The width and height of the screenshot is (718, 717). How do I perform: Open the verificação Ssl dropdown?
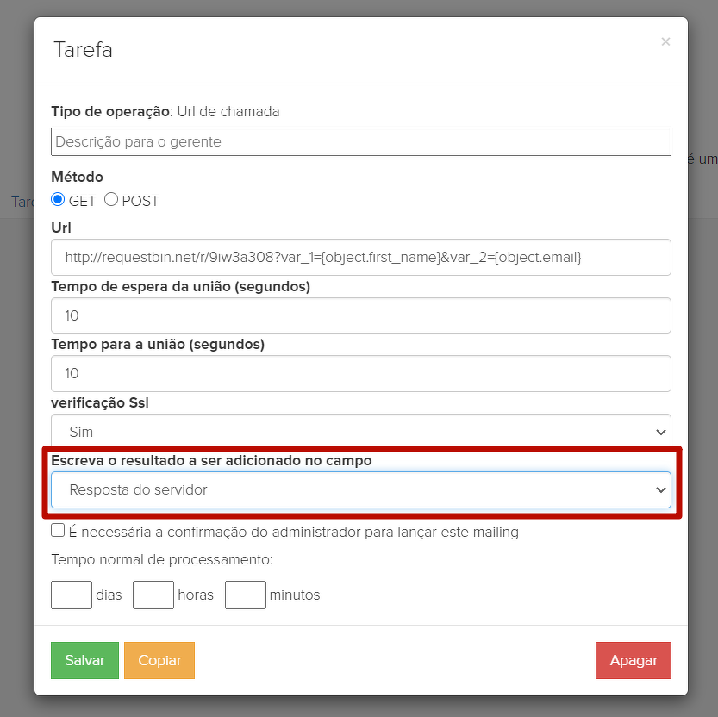click(360, 432)
